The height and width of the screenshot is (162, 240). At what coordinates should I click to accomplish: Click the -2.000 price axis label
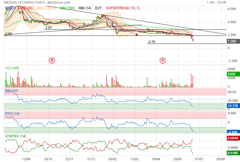coord(232,61)
